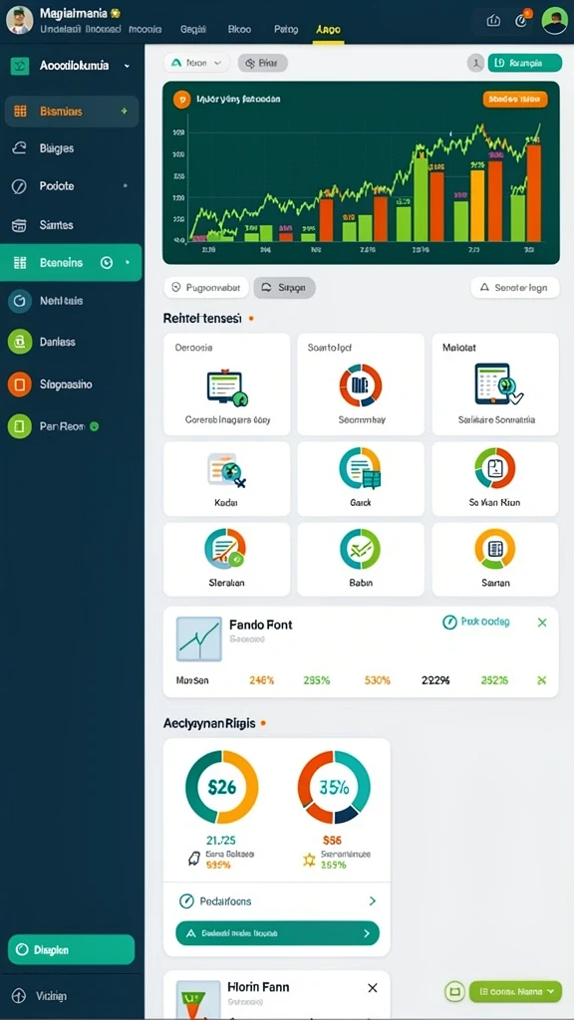Switch to the Arigo top tab
The image size is (574, 1020).
(x=328, y=29)
